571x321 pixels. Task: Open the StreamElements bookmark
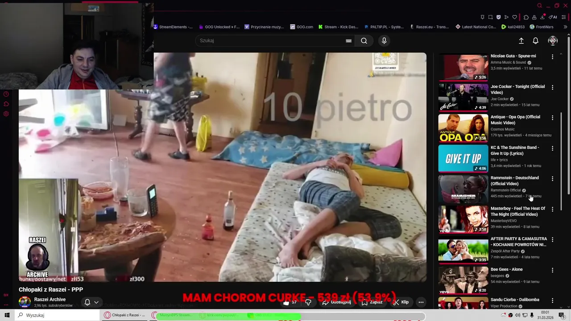(x=173, y=27)
